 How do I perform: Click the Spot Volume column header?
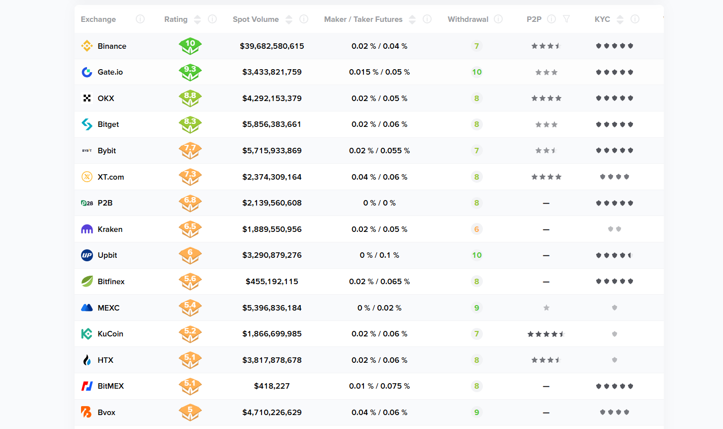(256, 19)
